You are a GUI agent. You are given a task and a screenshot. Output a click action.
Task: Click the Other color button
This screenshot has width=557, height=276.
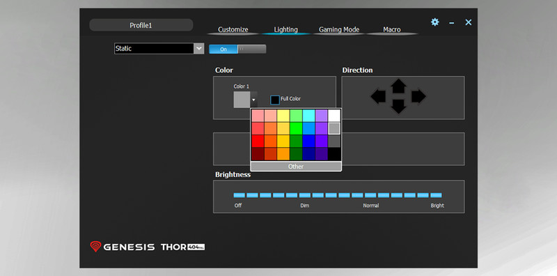point(296,167)
